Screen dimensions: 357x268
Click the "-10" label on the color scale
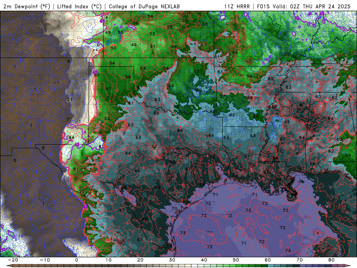tap(45, 260)
